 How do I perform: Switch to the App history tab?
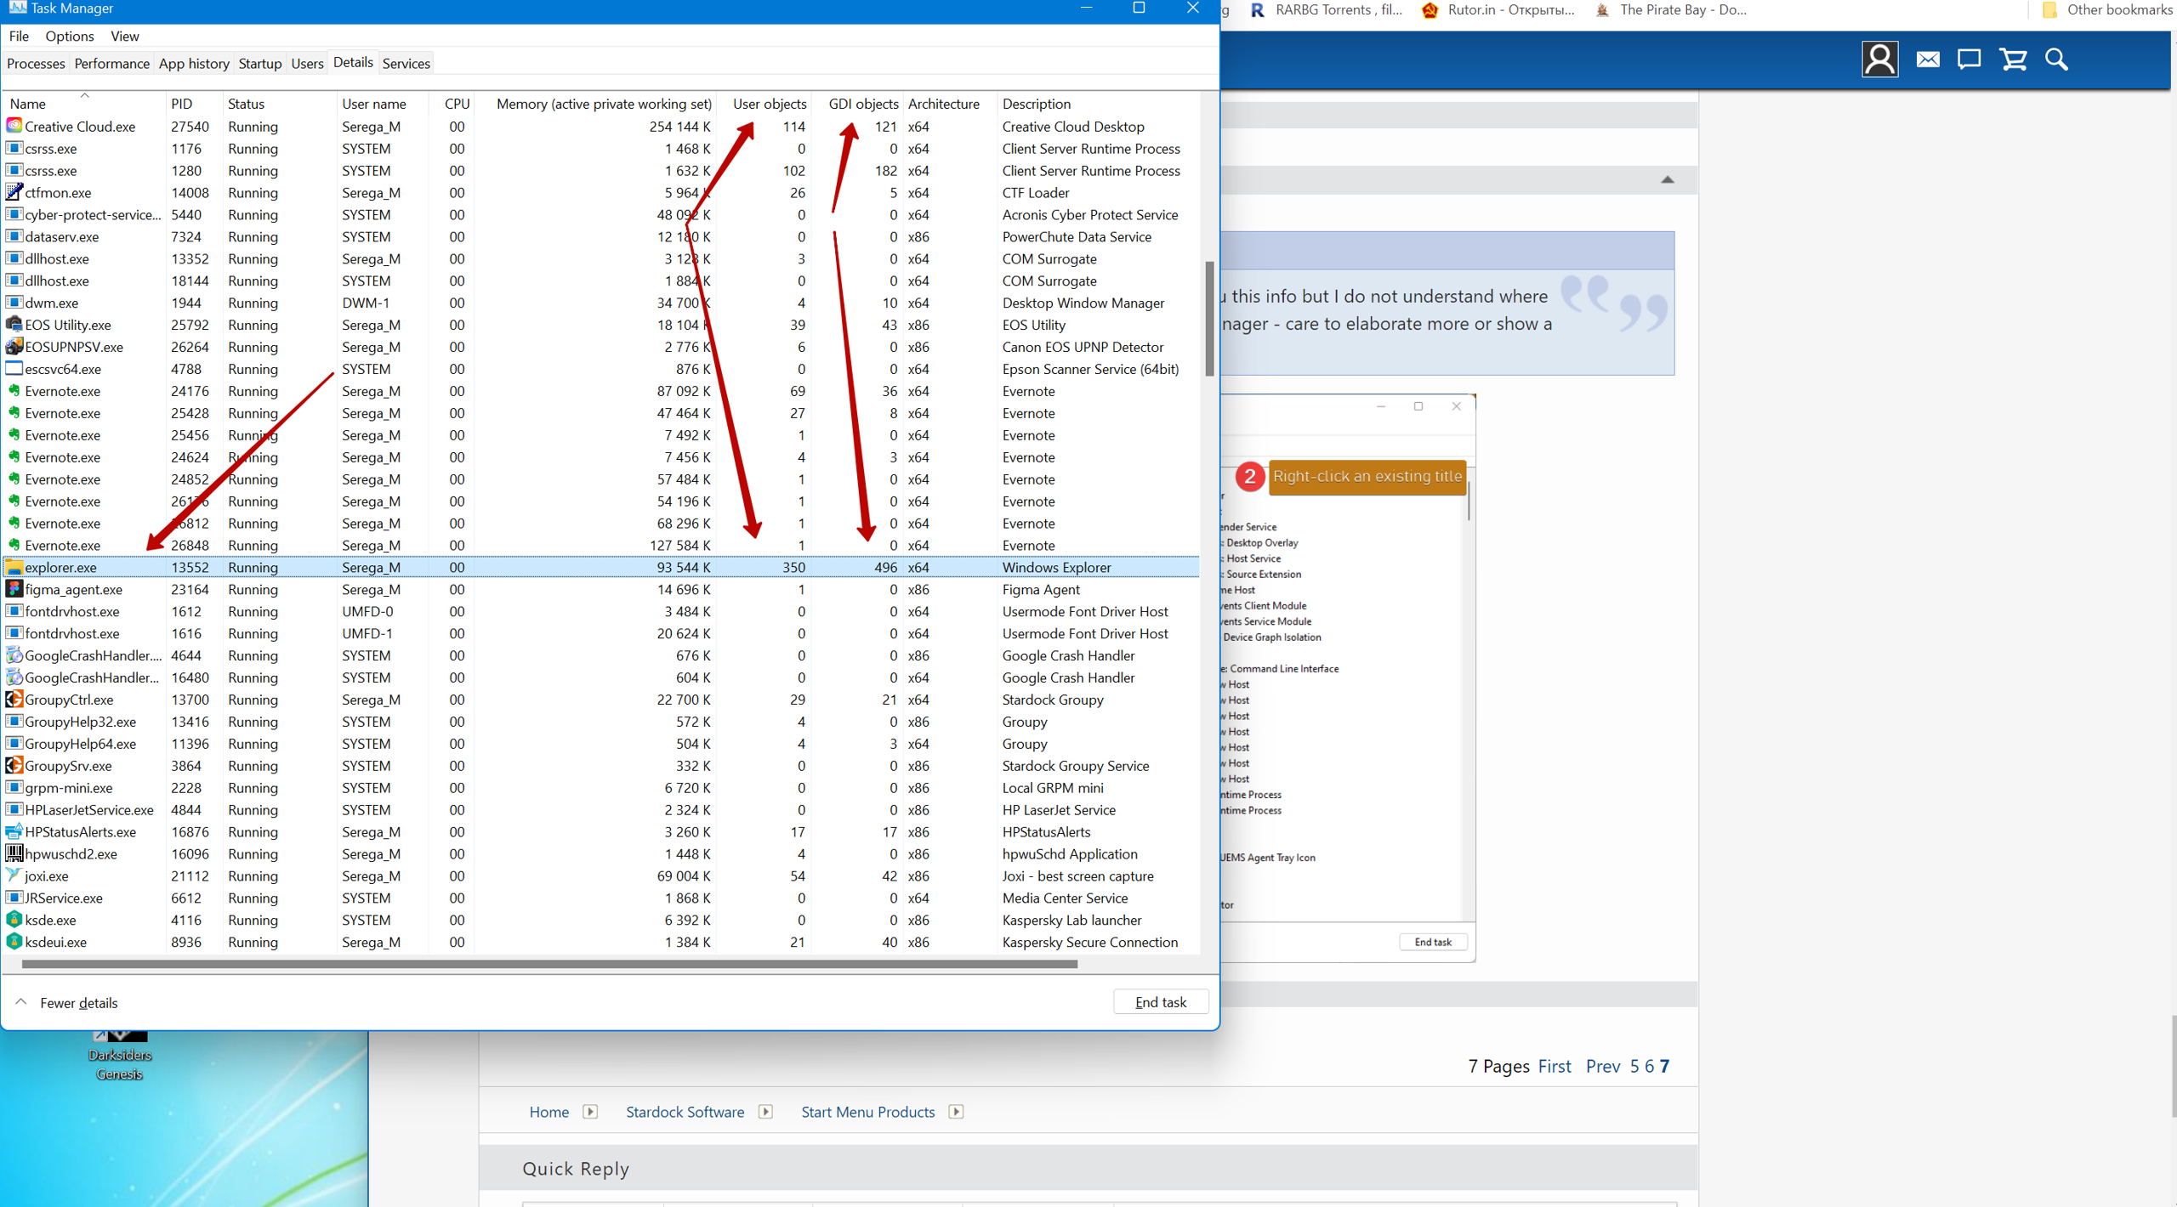(194, 64)
